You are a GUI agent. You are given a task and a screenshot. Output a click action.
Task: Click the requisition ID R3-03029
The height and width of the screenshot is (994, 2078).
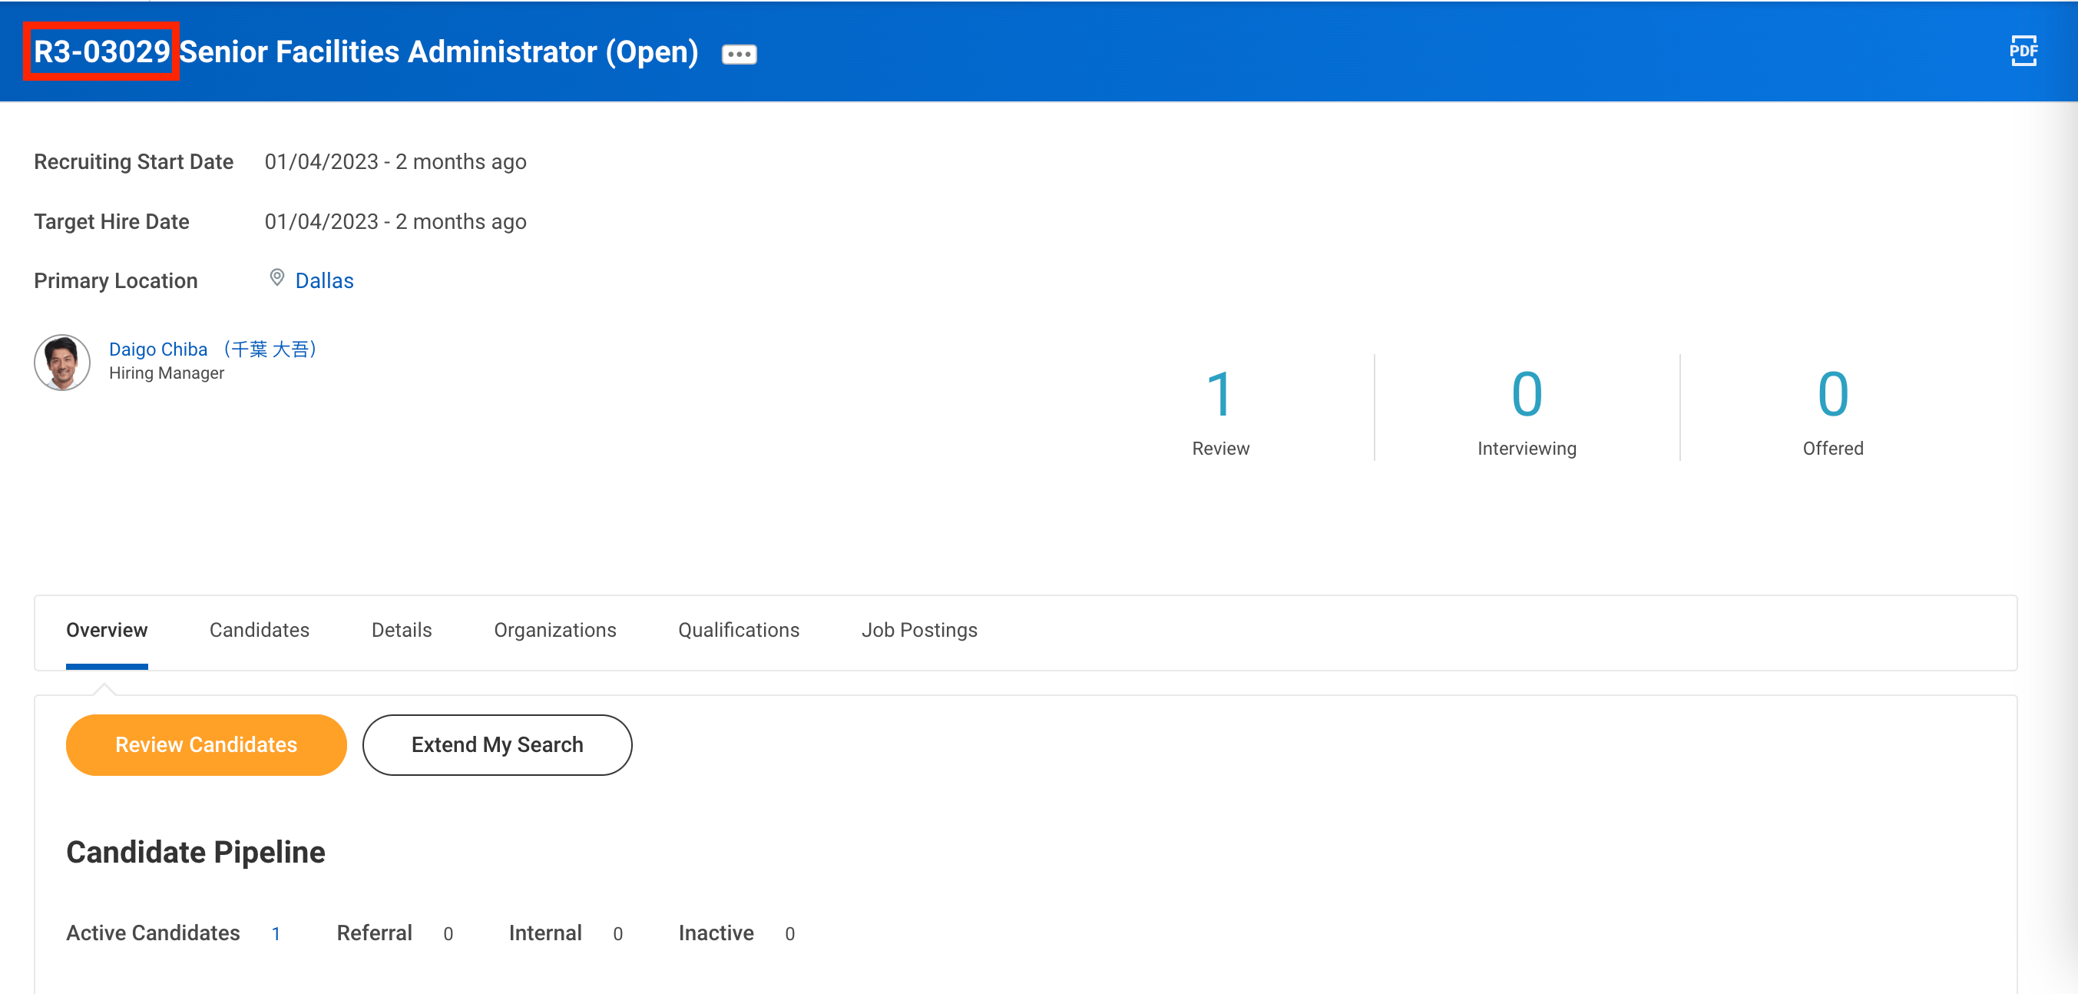pyautogui.click(x=100, y=51)
